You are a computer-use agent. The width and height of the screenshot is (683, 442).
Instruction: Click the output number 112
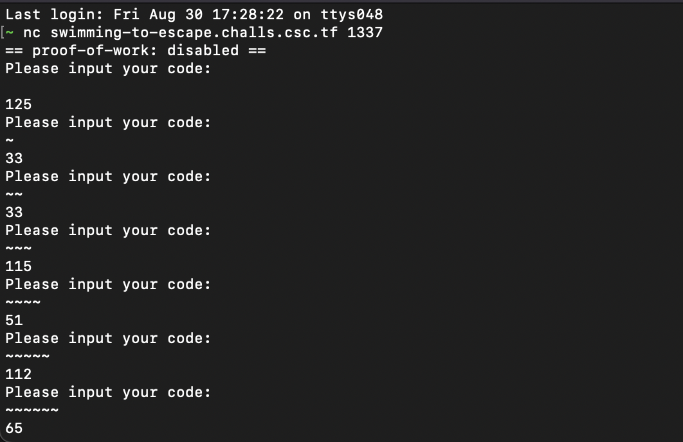coord(18,375)
